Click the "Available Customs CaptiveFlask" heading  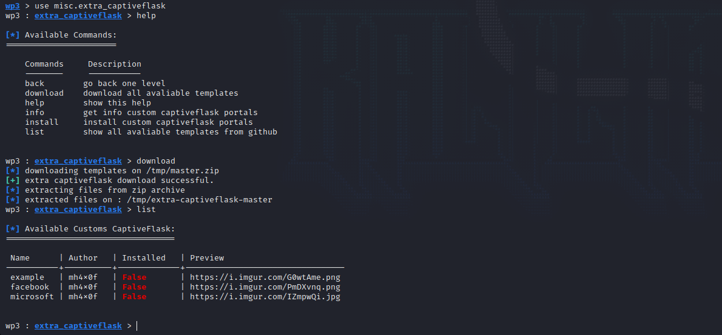(100, 229)
